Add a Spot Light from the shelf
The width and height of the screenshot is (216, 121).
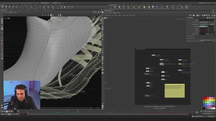(119, 7)
